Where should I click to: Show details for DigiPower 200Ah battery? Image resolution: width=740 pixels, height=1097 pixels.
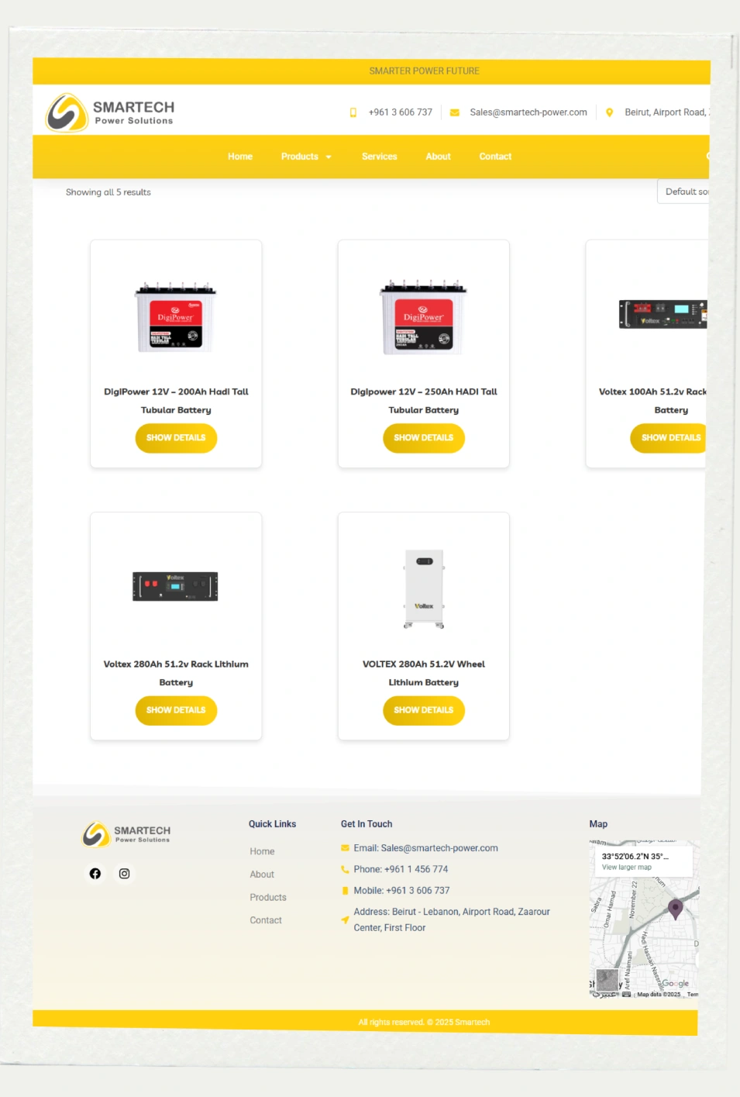[x=176, y=438]
